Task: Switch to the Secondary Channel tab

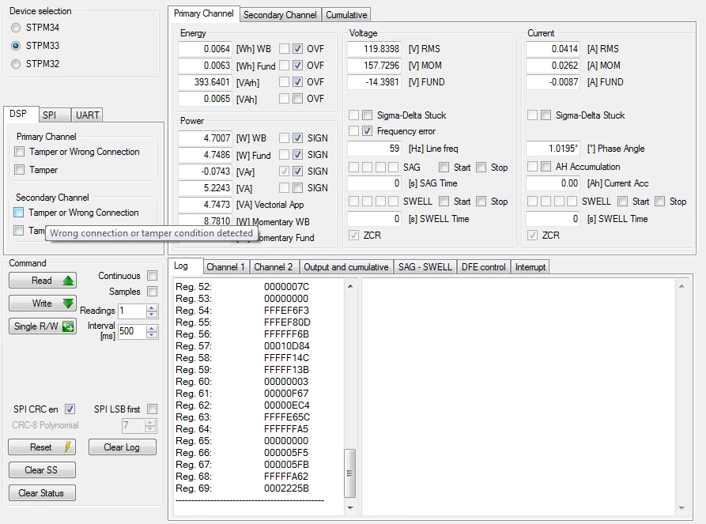Action: pos(280,15)
